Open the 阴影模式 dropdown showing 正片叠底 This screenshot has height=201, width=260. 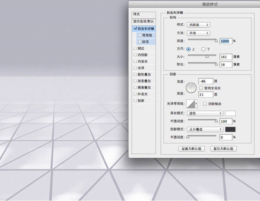205,129
